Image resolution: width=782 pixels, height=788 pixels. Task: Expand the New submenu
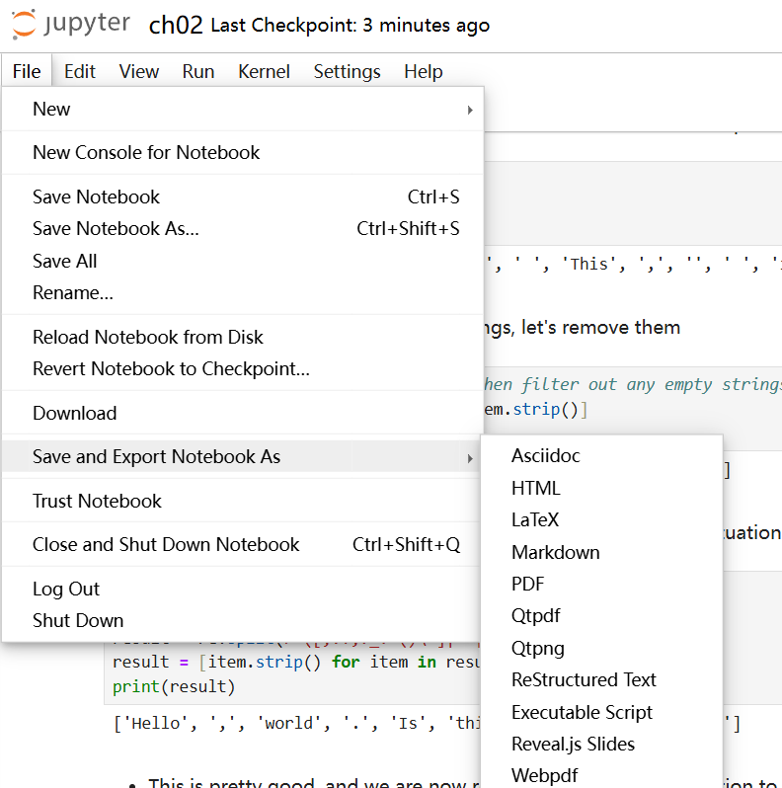coord(243,109)
